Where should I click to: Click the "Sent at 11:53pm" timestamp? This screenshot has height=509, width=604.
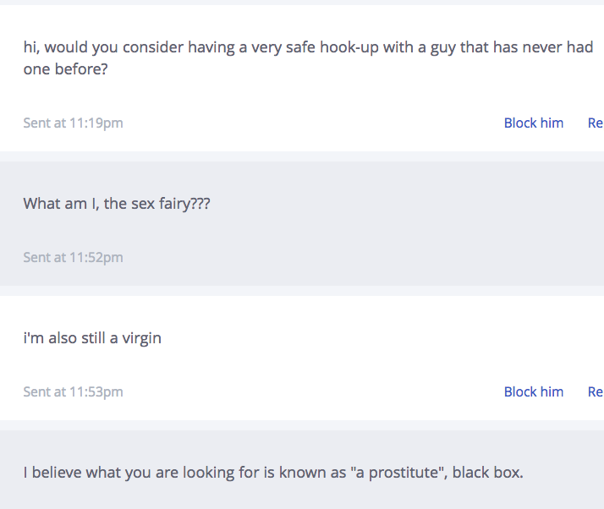coord(73,391)
